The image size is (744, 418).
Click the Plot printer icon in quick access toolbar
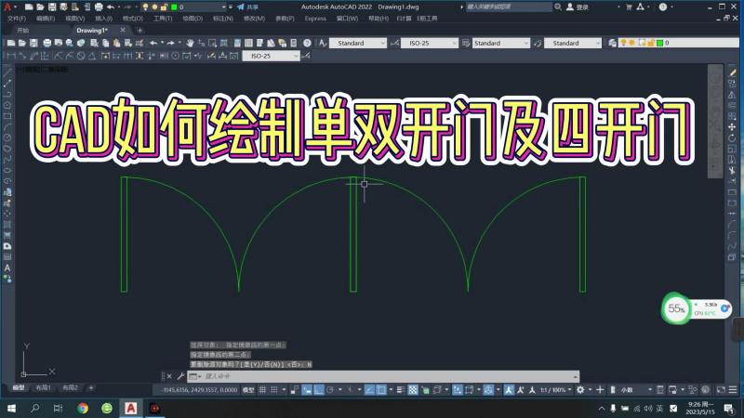point(99,7)
